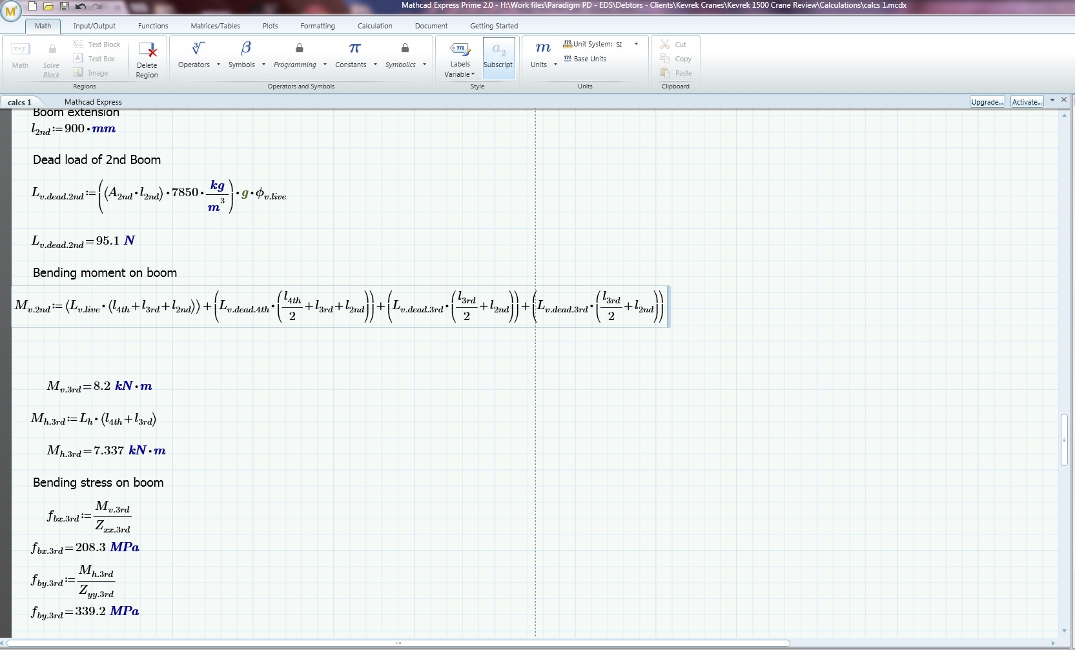
Task: Click the scroll up arrow of worksheet
Action: click(x=1064, y=115)
